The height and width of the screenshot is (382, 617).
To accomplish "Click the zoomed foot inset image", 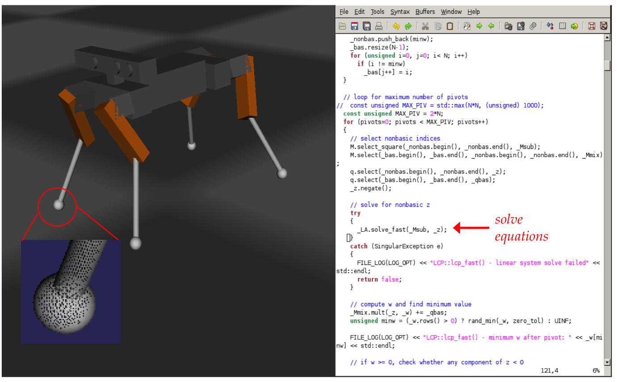I will [71, 292].
